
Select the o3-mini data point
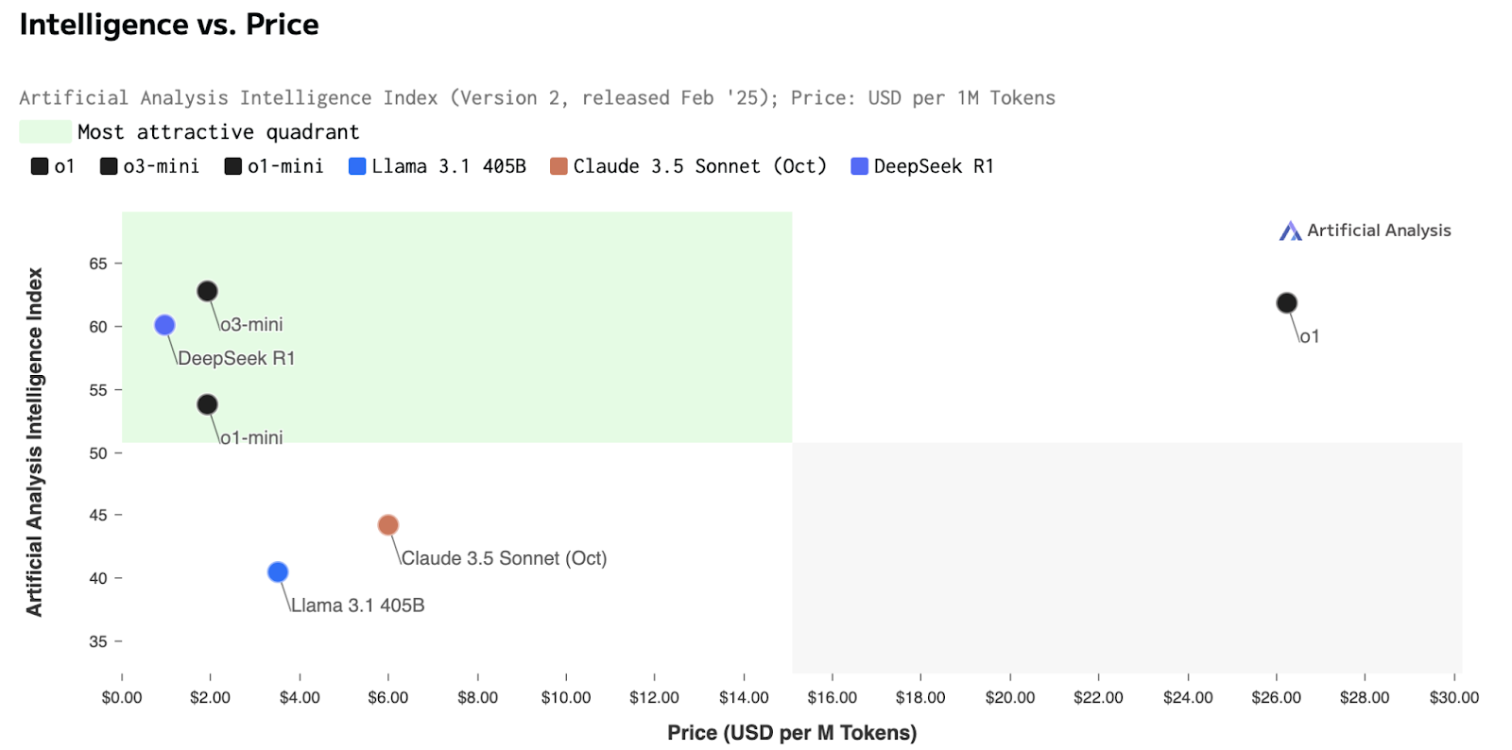pyautogui.click(x=207, y=291)
